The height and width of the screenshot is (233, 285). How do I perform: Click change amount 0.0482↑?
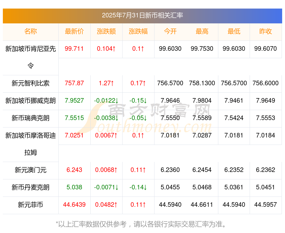(x=106, y=205)
